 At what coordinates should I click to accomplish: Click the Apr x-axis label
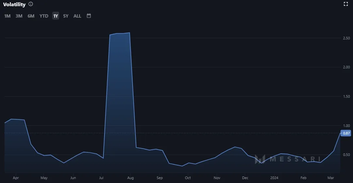(x=16, y=178)
